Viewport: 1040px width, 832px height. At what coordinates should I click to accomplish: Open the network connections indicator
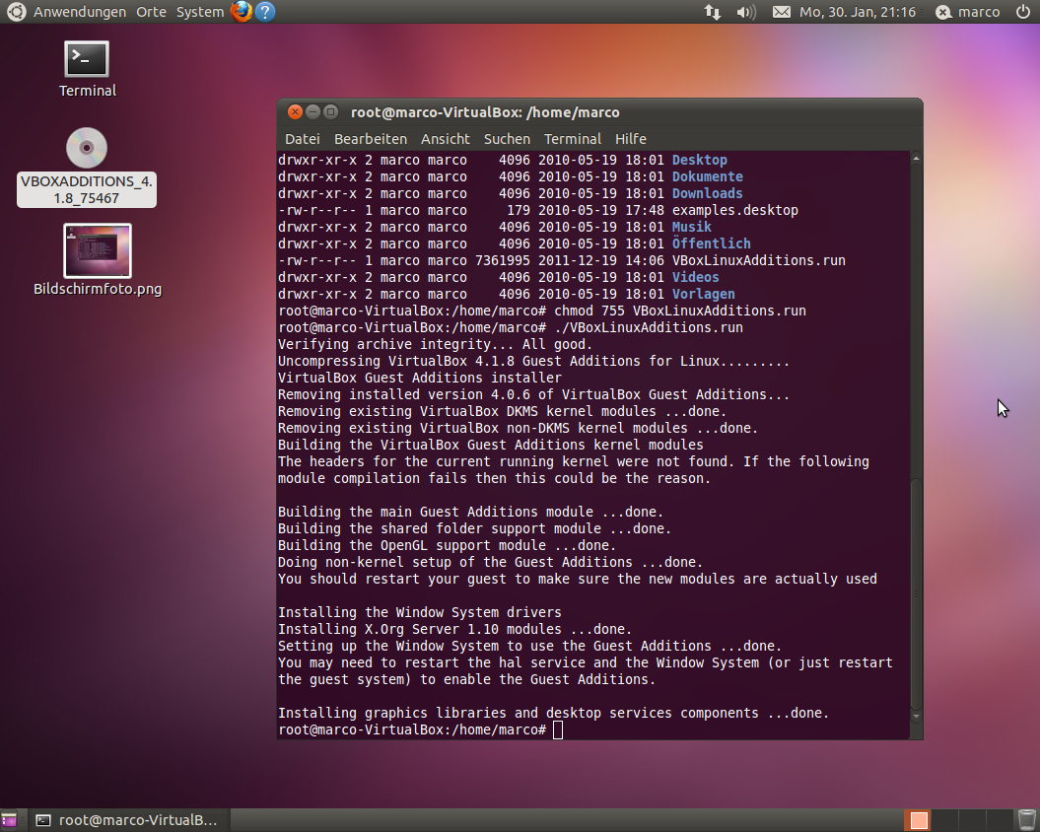pos(713,12)
